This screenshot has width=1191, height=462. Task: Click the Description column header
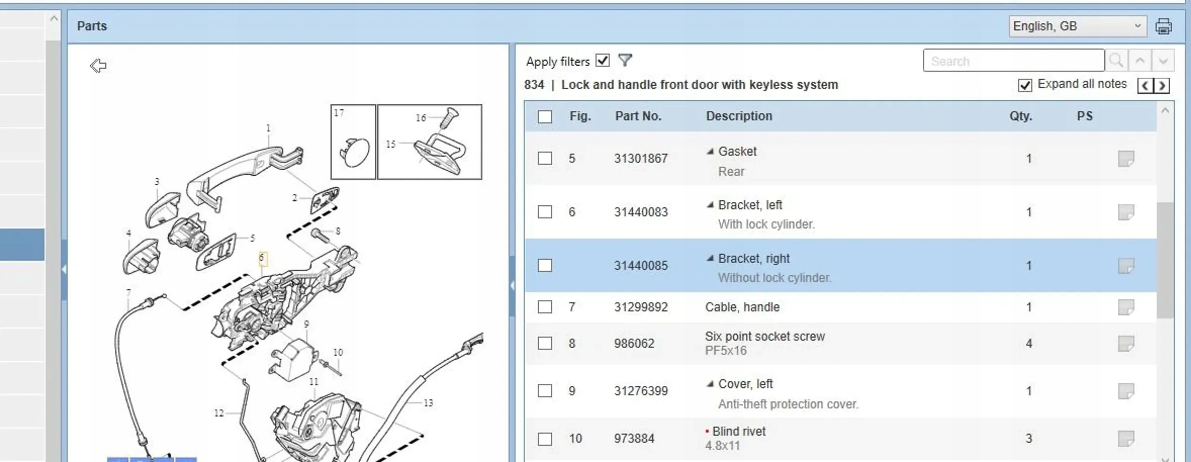pyautogui.click(x=739, y=116)
